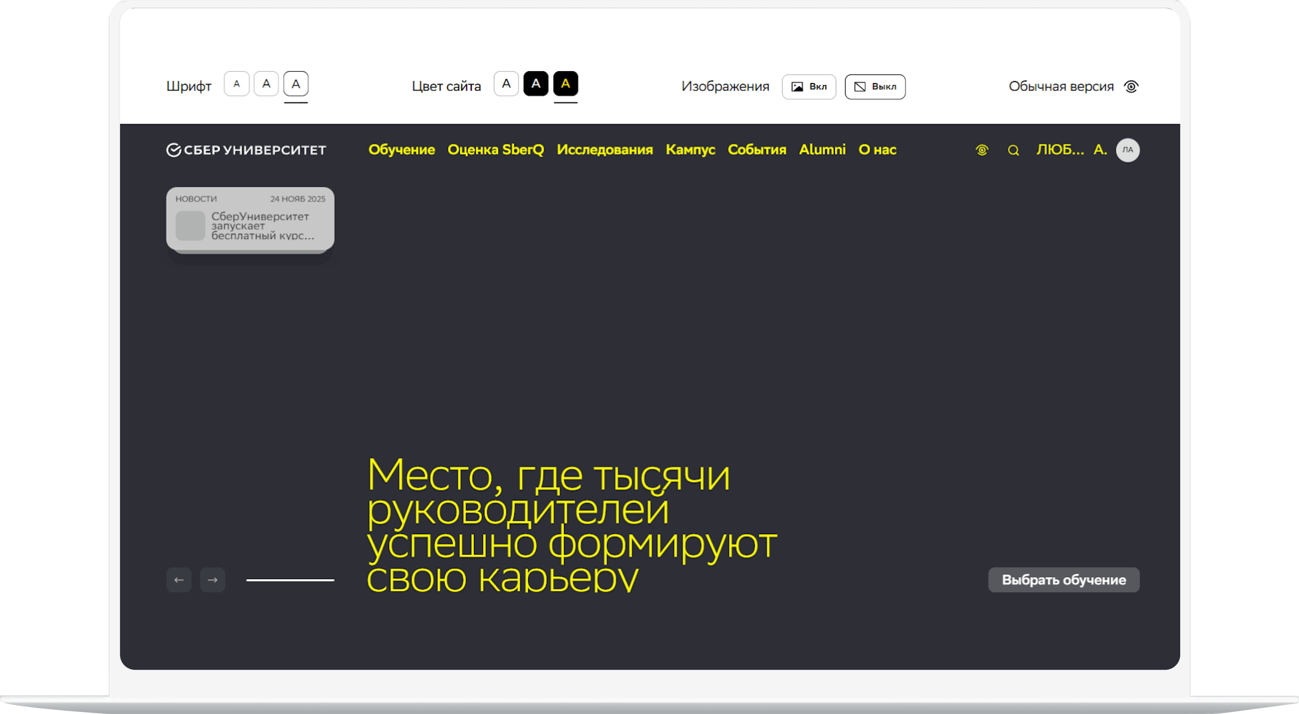1299x714 pixels.
Task: Click the ЛА user avatar circle
Action: 1128,150
